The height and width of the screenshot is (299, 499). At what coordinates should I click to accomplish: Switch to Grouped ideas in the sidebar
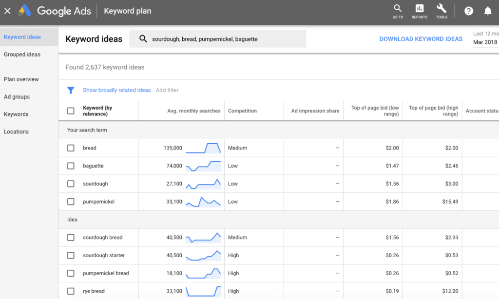pos(22,54)
